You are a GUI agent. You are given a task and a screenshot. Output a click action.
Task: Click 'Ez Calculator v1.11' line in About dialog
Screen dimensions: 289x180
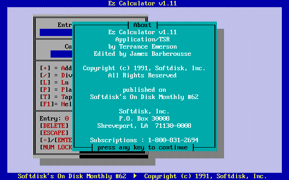click(x=142, y=32)
